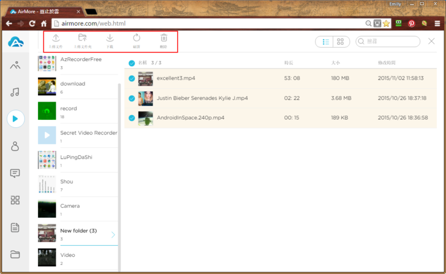
Task: Download the selected videos
Action: [x=110, y=40]
